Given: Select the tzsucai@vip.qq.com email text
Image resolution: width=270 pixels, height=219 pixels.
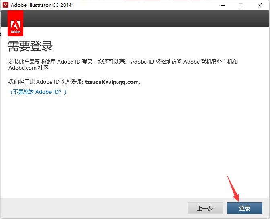Looking at the screenshot, I should tap(112, 82).
